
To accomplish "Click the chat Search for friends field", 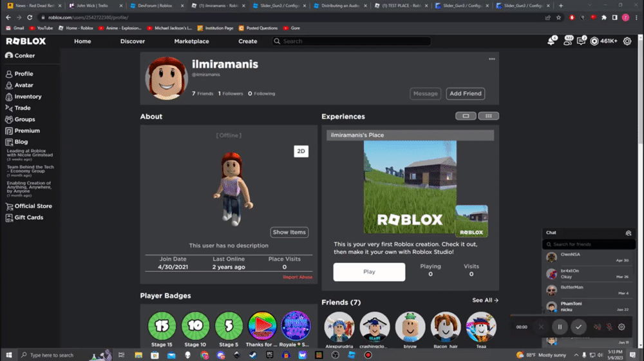I will (x=589, y=244).
